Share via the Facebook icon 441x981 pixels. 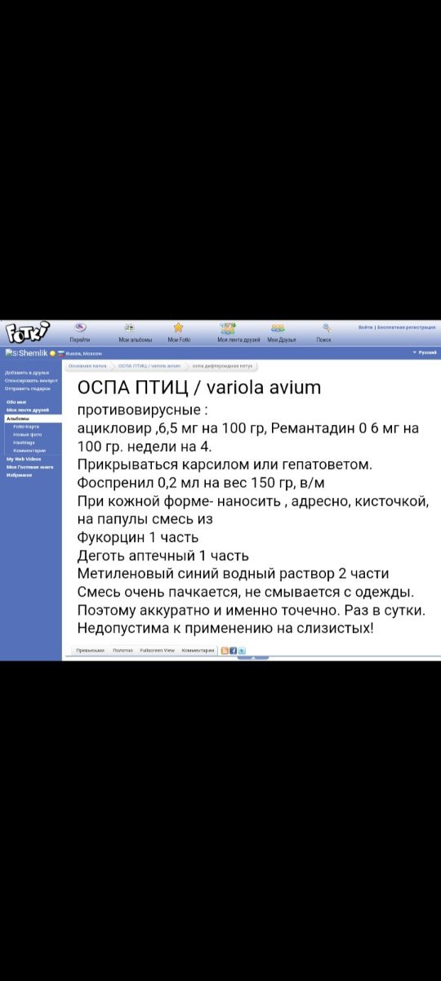(234, 650)
